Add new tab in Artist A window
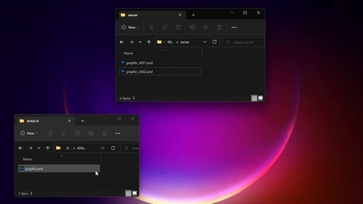Viewport: 363px width, 204px height. [x=83, y=121]
